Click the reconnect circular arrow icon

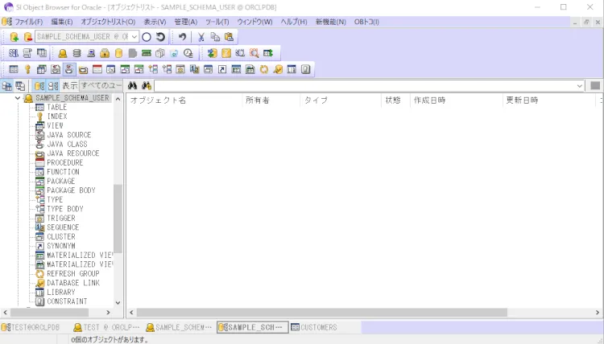(160, 37)
